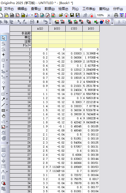Screen dimensions: 126x193
Task: Open the zoom level 100% dropdown
Action: (109, 15)
